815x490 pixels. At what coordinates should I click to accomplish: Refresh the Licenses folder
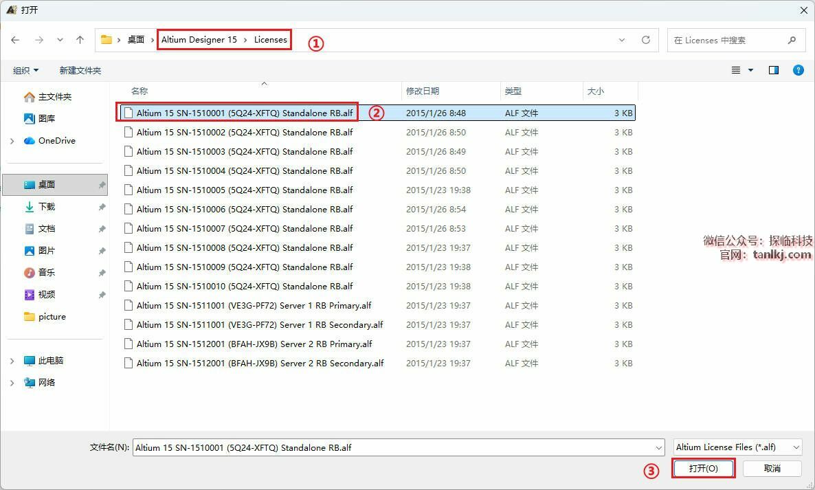(645, 40)
